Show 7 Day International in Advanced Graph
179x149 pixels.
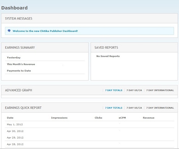(x=160, y=90)
